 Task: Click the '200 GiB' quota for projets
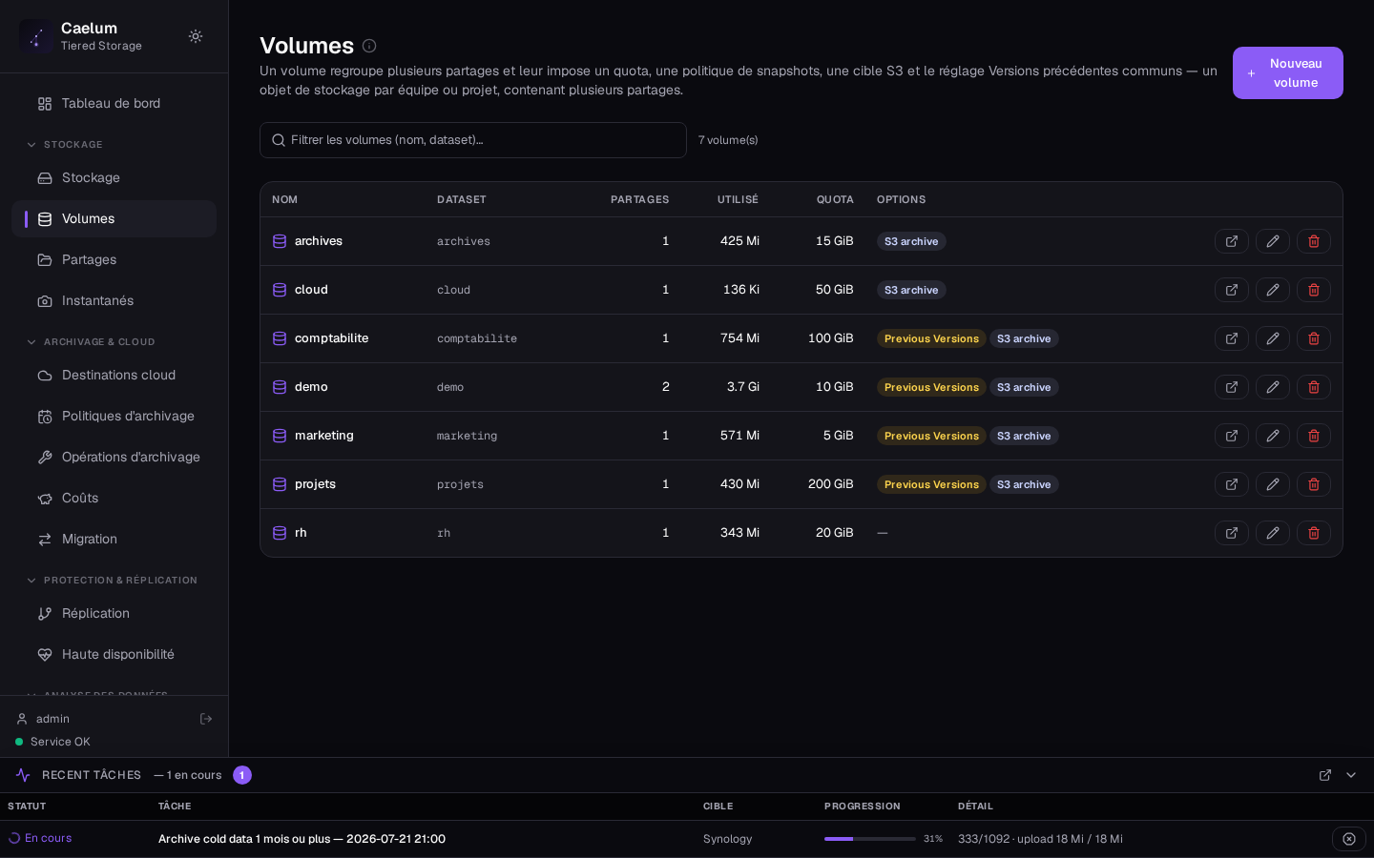coord(831,484)
